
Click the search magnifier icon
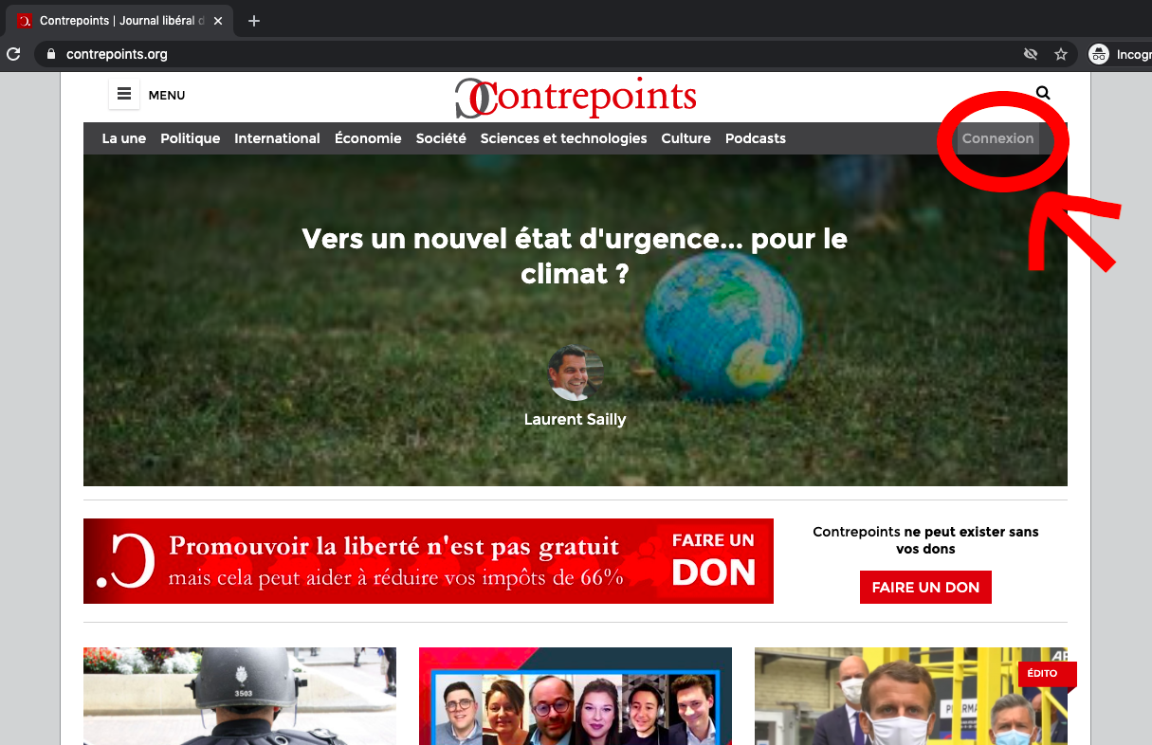pos(1043,93)
